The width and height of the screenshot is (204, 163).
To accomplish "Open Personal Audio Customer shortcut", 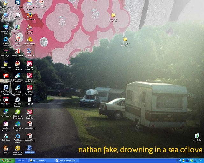I will coord(18,78).
